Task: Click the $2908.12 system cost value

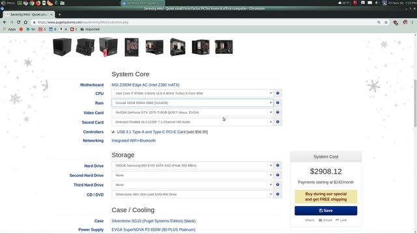Action: [x=326, y=172]
